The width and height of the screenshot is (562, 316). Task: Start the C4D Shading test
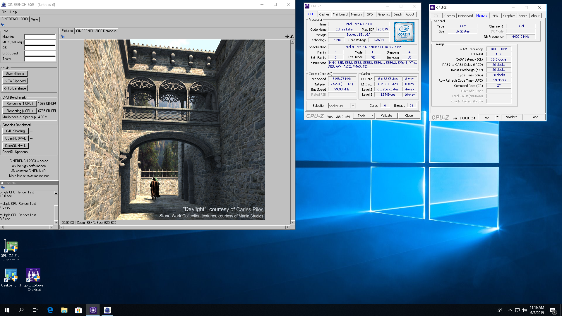16,131
